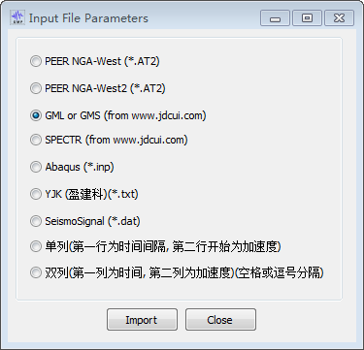
Task: Click the "Abaqus (*.inp)" label text
Action: pos(80,167)
